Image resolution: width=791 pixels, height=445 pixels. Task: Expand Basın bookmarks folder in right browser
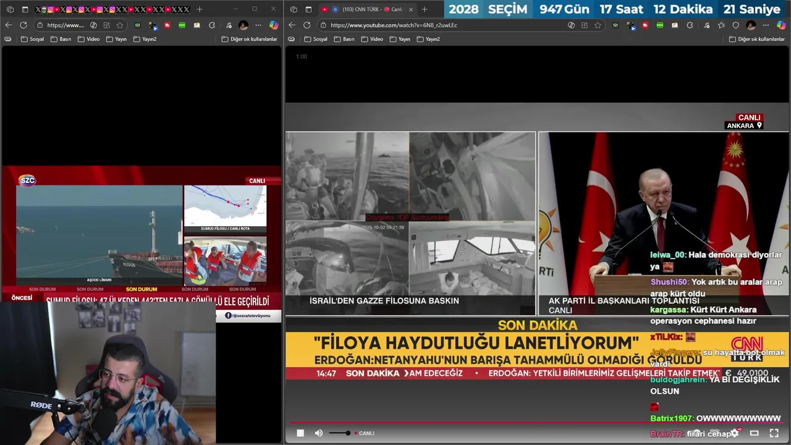344,39
